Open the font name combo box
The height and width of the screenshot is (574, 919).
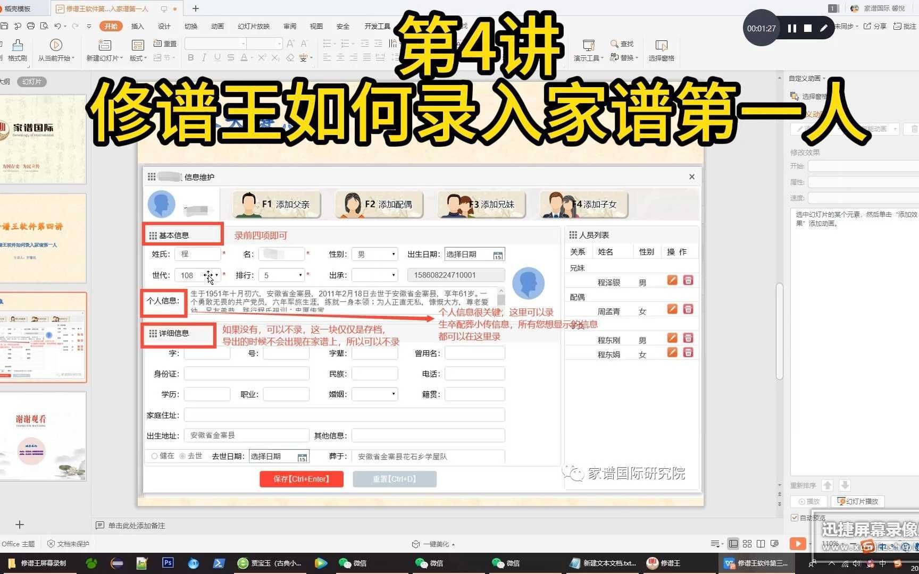tap(215, 44)
